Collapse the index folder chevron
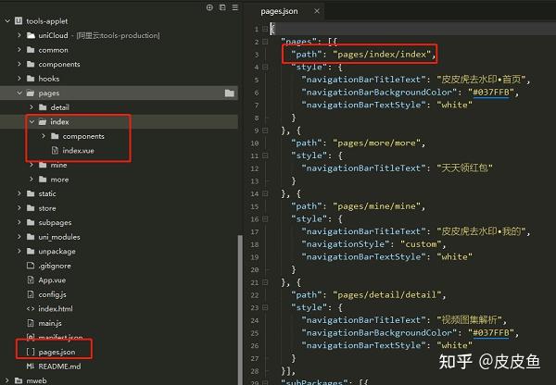 (x=32, y=121)
